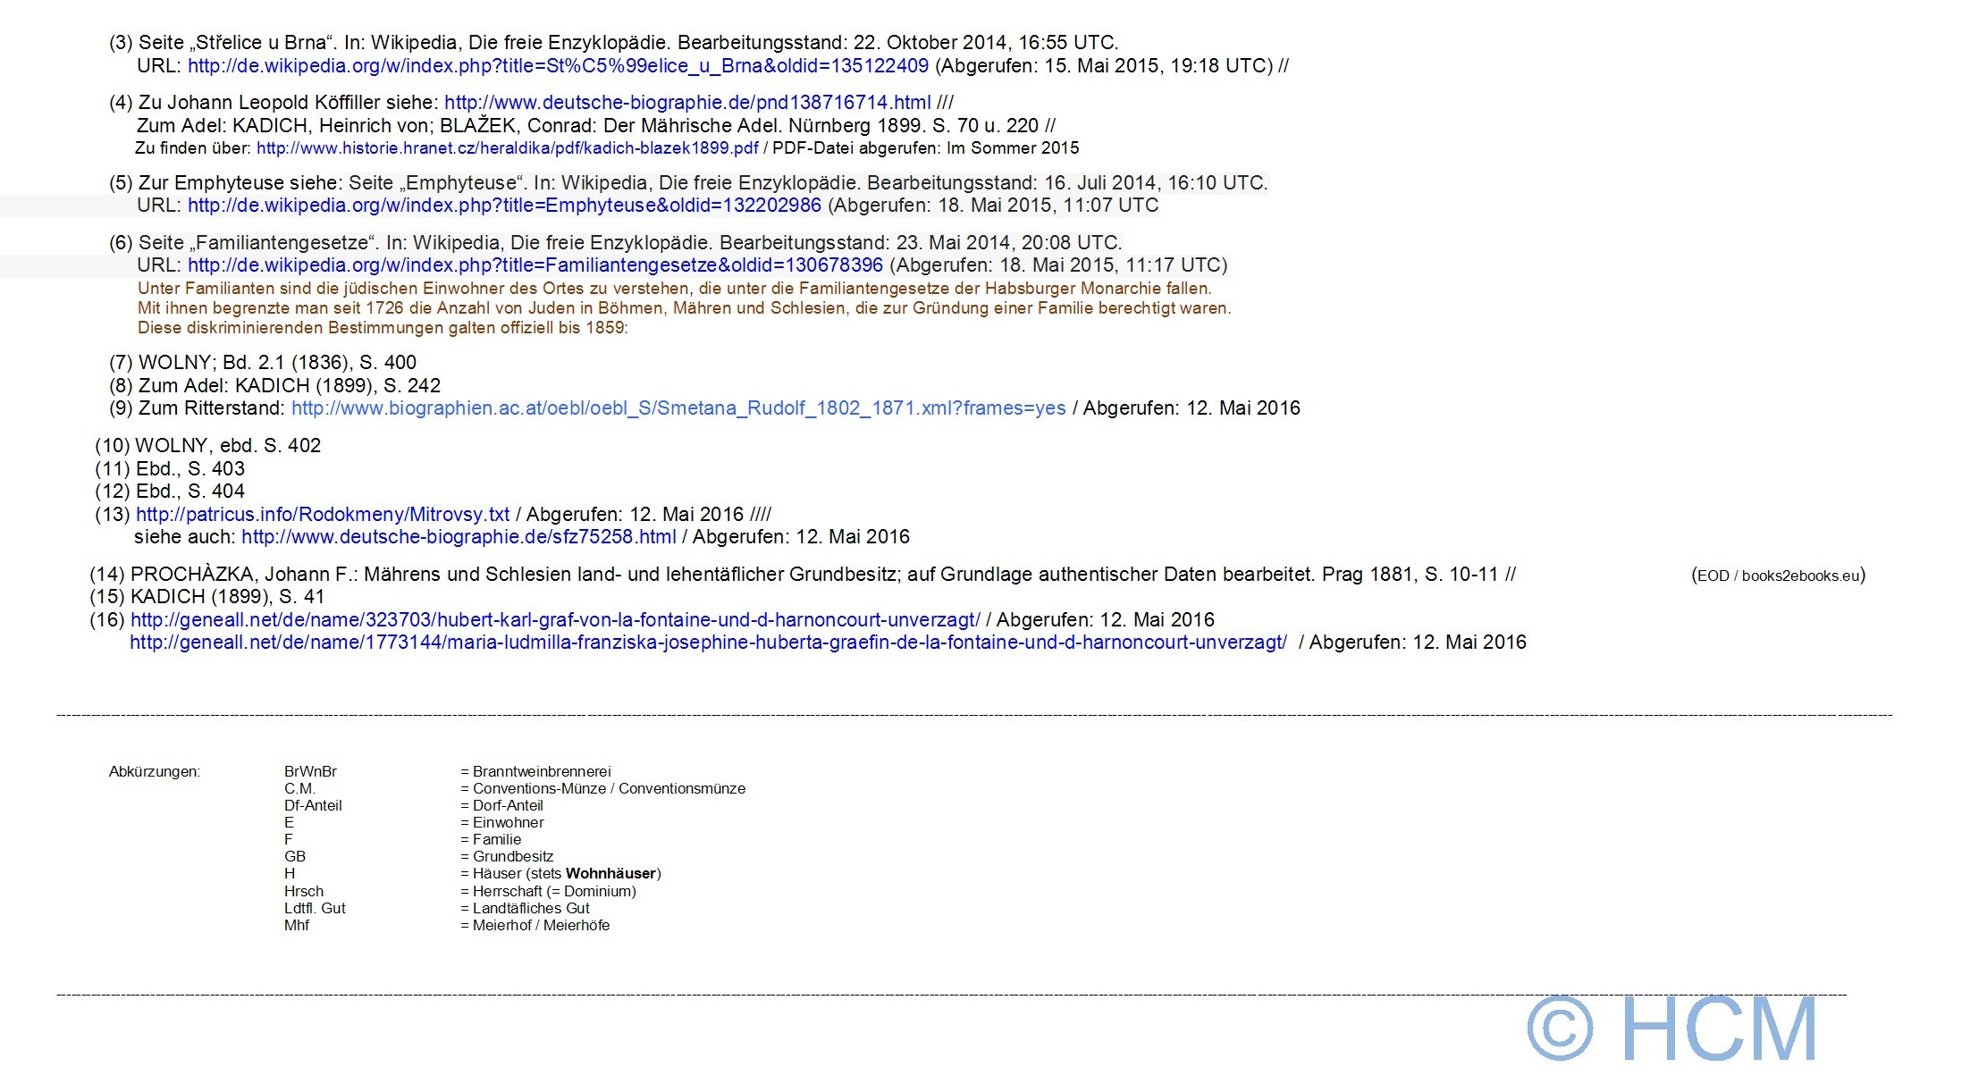Image resolution: width=1970 pixels, height=1084 pixels.
Task: Open the kadich-blazek1899.pdf link
Action: point(507,148)
